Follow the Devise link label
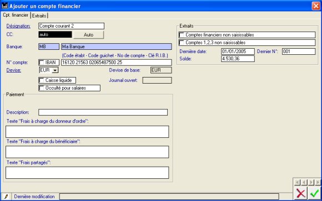Viewport: 322px width, 201px height. coord(13,70)
